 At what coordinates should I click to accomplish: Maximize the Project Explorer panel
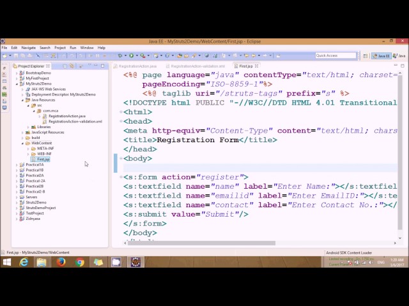point(102,66)
